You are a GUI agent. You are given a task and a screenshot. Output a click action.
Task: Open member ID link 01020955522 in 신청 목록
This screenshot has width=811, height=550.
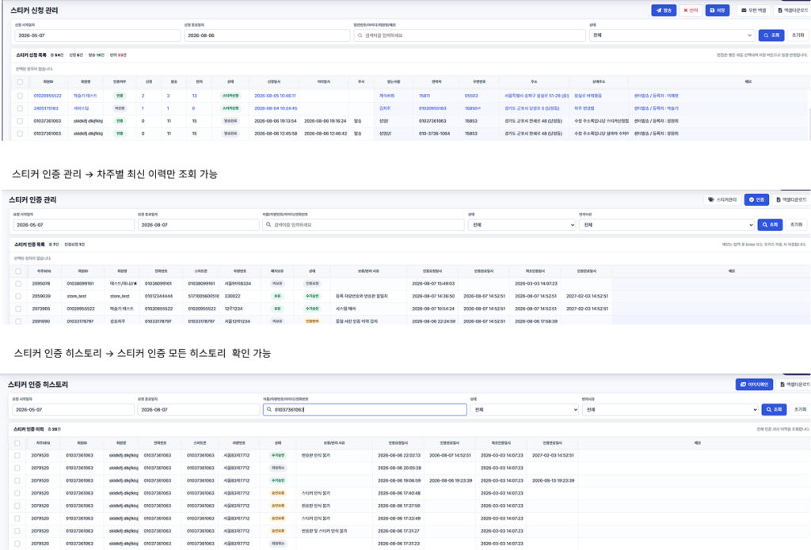coord(48,96)
